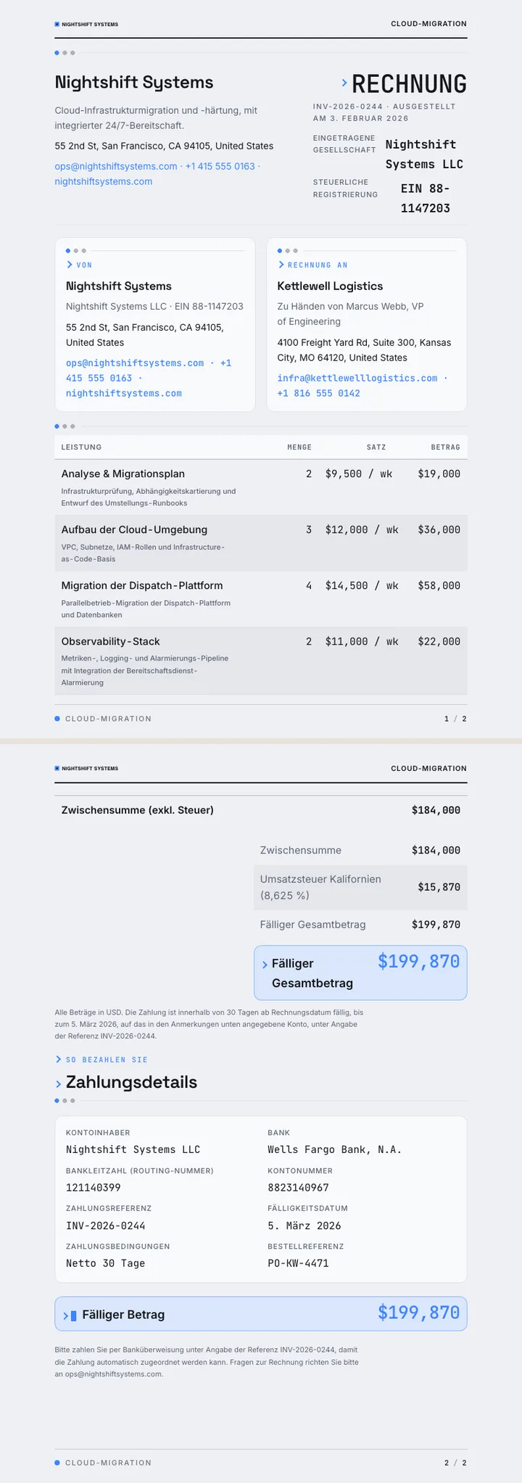The height and width of the screenshot is (1483, 522).
Task: Click the account number 8823140967
Action: pyautogui.click(x=298, y=1188)
